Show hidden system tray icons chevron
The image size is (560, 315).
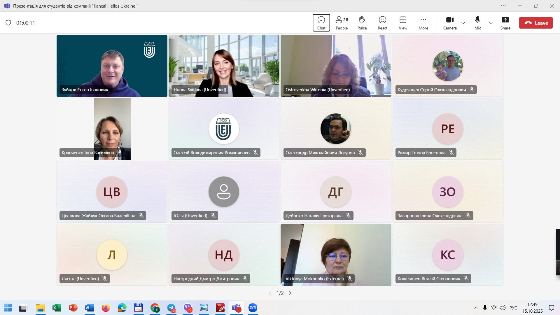[476, 308]
